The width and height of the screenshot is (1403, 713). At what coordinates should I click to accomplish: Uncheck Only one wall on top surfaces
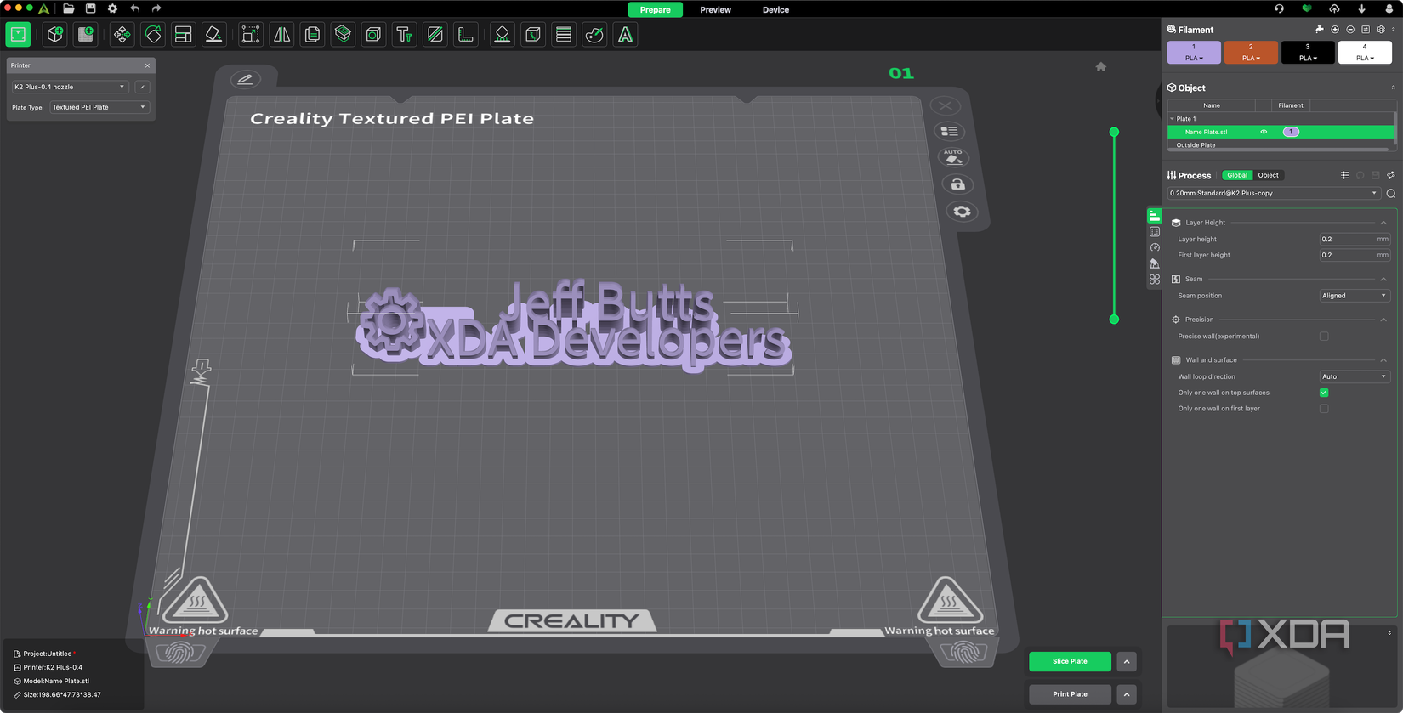(1324, 393)
